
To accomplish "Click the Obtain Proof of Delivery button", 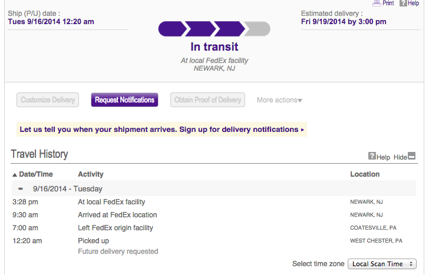I will coord(207,100).
